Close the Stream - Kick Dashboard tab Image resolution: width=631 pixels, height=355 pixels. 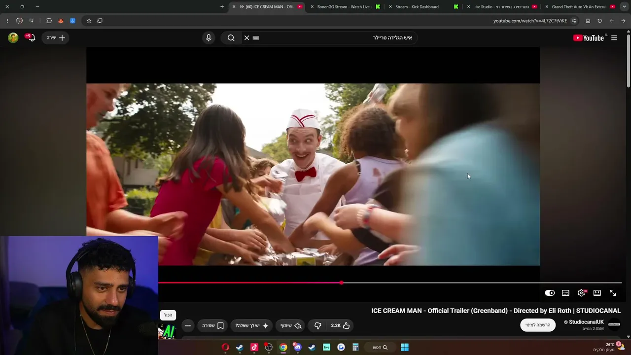point(390,7)
